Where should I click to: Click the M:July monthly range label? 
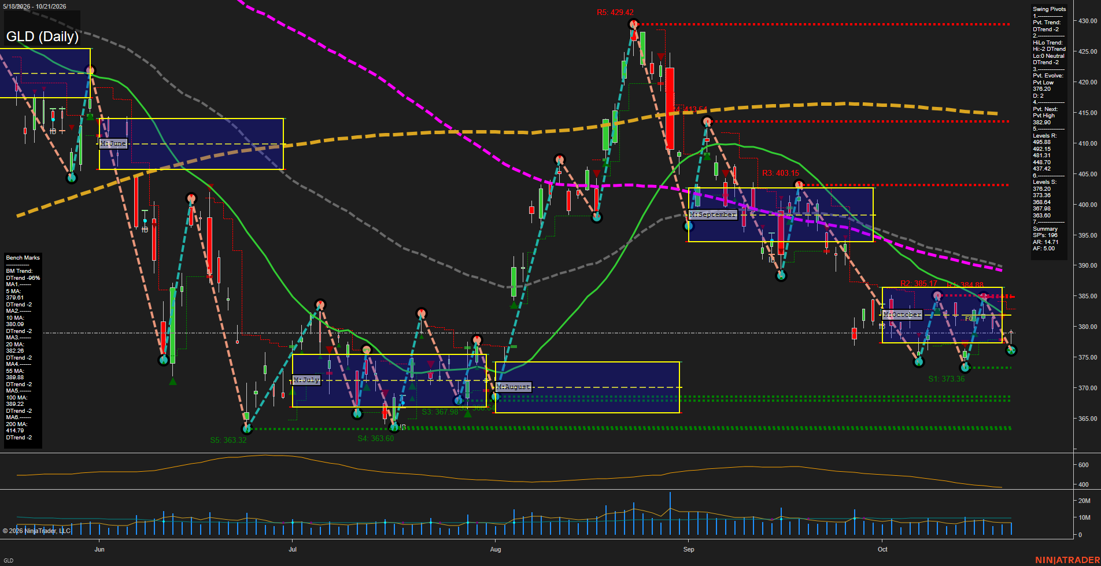306,380
